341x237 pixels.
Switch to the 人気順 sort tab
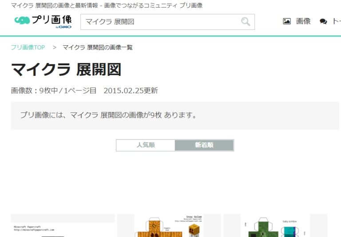click(x=146, y=145)
